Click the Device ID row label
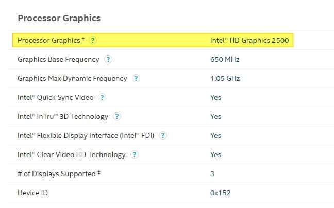334x208 pixels. (x=32, y=193)
